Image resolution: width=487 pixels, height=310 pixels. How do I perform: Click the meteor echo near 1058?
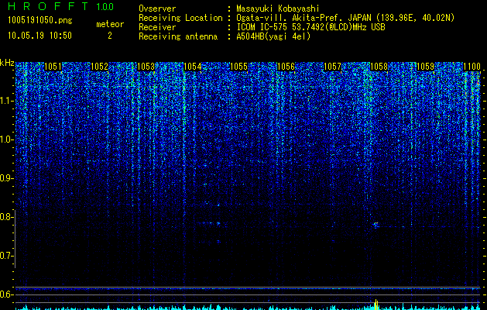coord(376,225)
